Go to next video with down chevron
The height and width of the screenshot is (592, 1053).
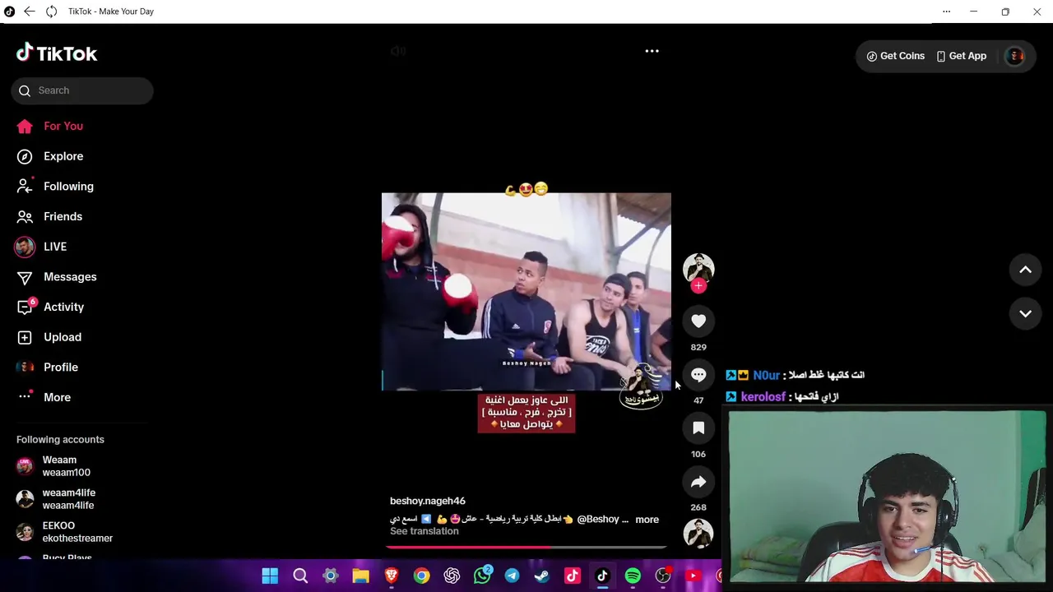(x=1025, y=313)
